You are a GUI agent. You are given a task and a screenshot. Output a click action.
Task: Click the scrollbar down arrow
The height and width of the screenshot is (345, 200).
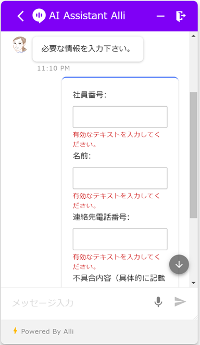(x=193, y=283)
